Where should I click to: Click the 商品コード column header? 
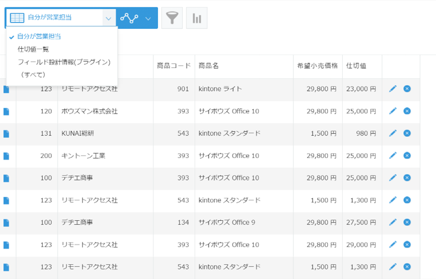(174, 66)
